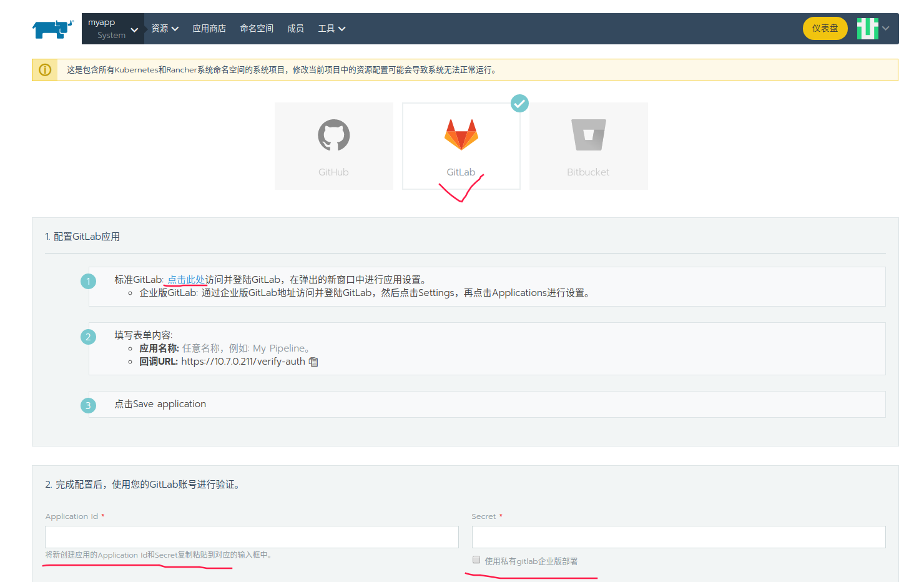
Task: Copy the callback URL with clipboard icon
Action: (313, 362)
